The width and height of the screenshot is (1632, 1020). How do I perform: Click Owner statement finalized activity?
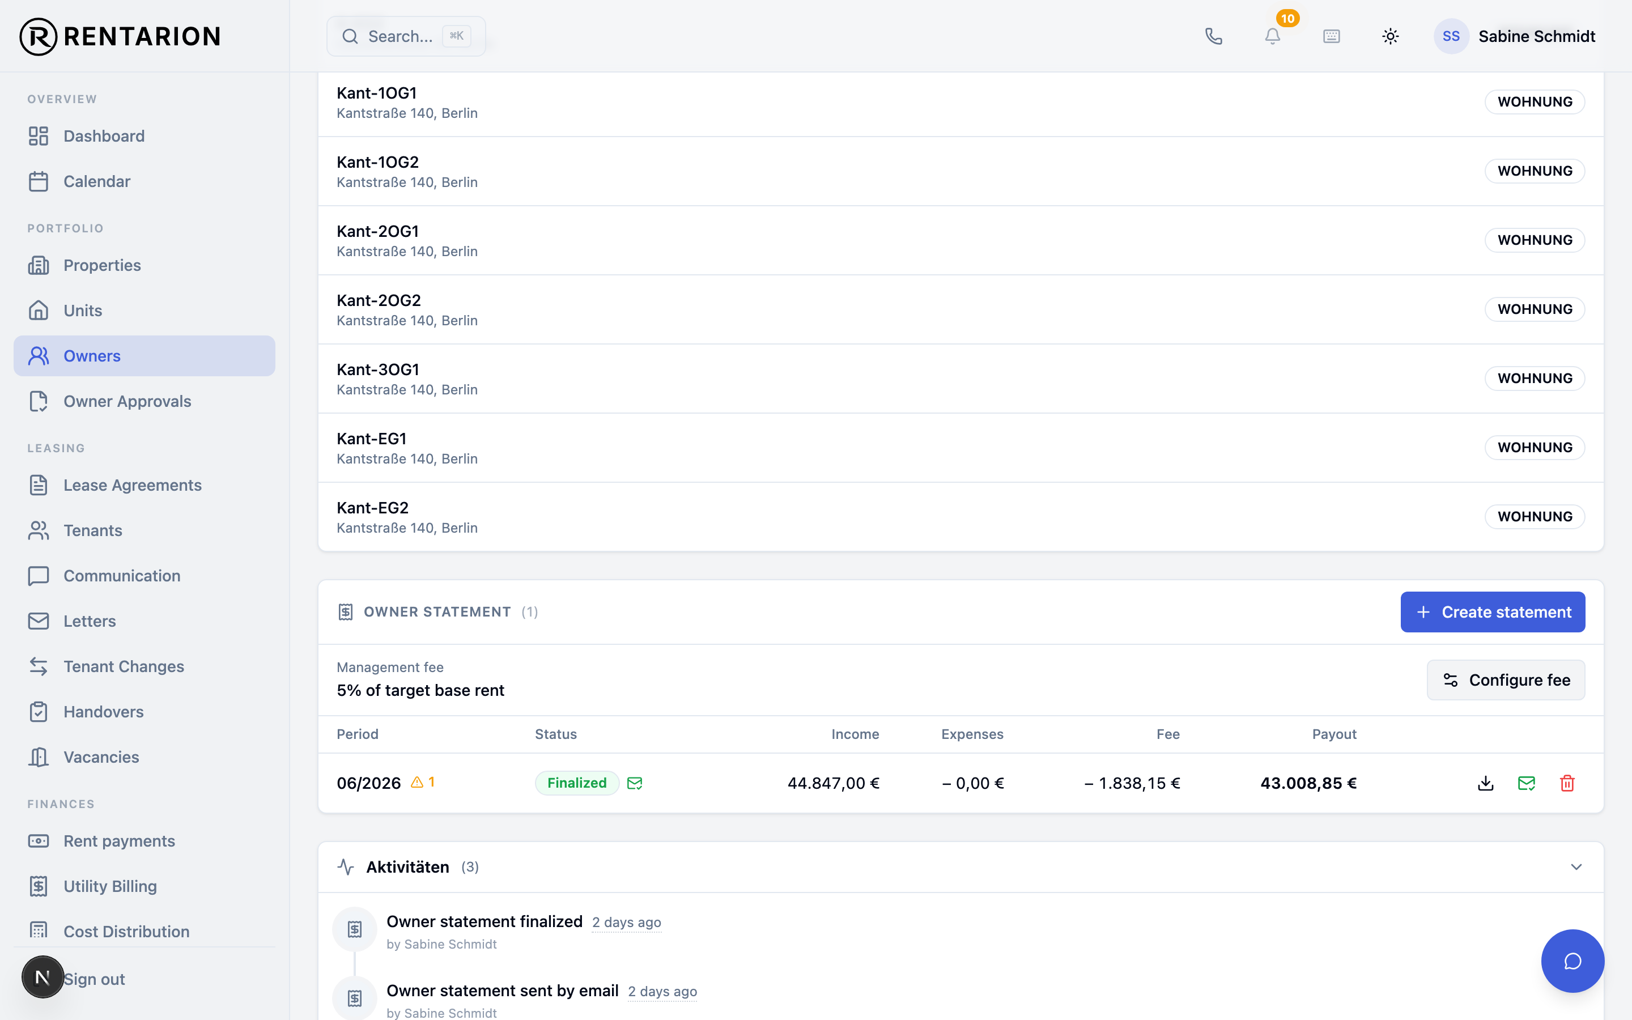point(484,921)
